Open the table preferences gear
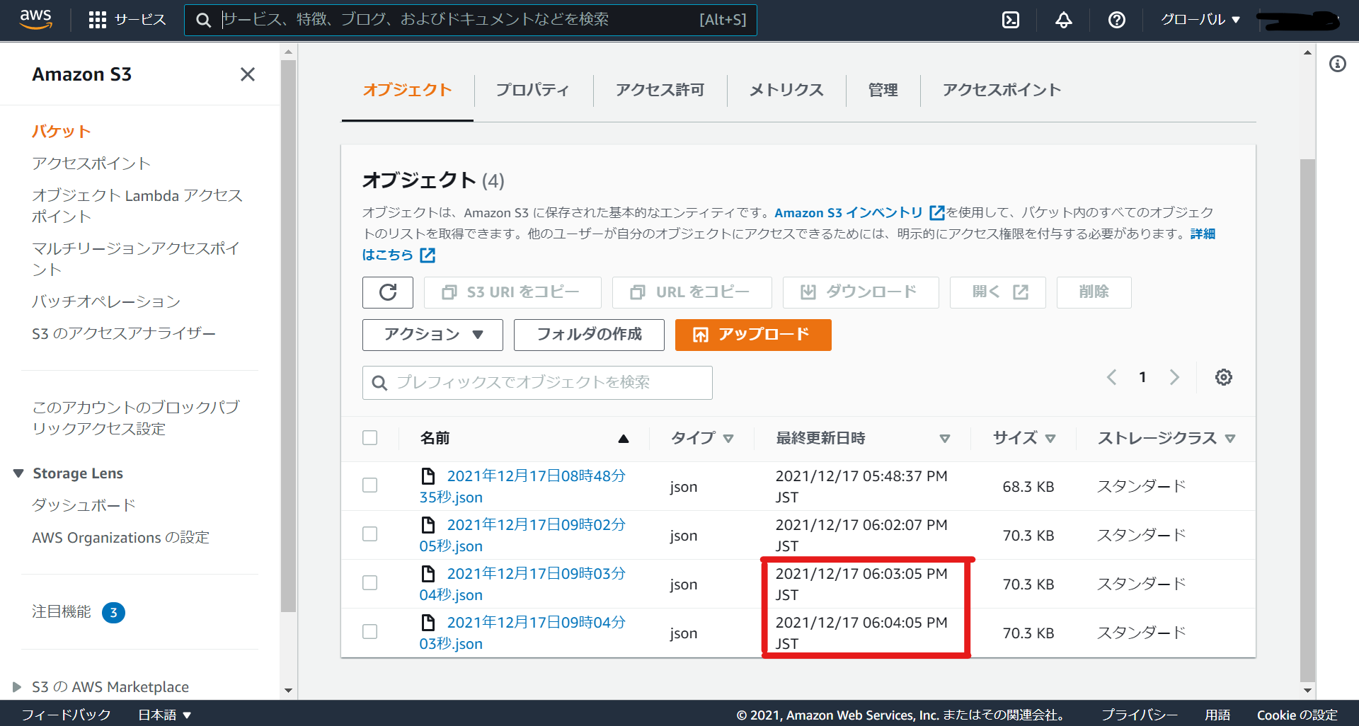This screenshot has width=1359, height=726. 1223,377
